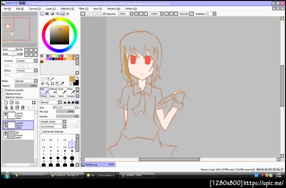
Task: Pick brush size 9 preset
Action: pos(72,152)
